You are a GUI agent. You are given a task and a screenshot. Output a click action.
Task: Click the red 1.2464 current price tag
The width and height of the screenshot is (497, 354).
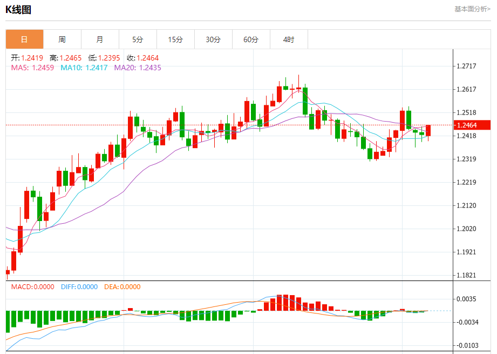[x=472, y=125]
